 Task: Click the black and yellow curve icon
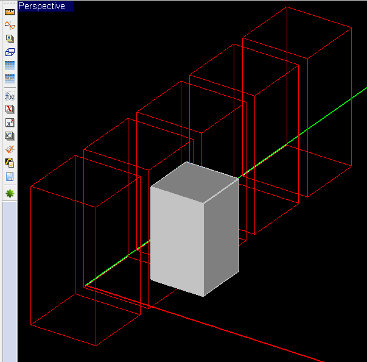tap(10, 163)
